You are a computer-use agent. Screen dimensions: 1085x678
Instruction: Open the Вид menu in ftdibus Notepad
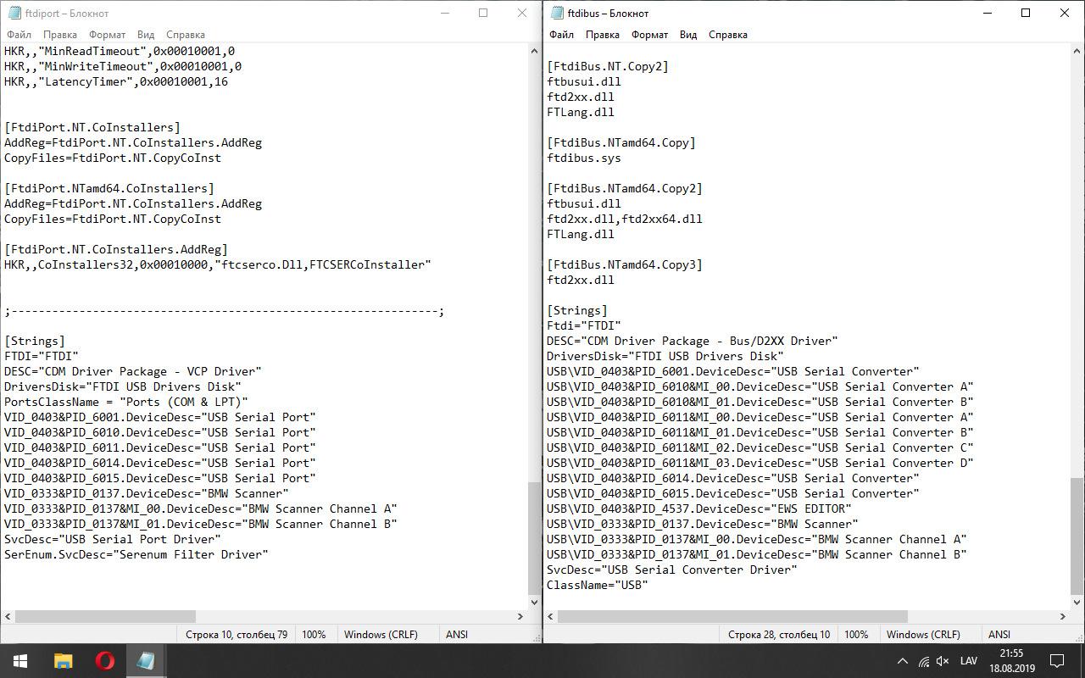tap(688, 35)
